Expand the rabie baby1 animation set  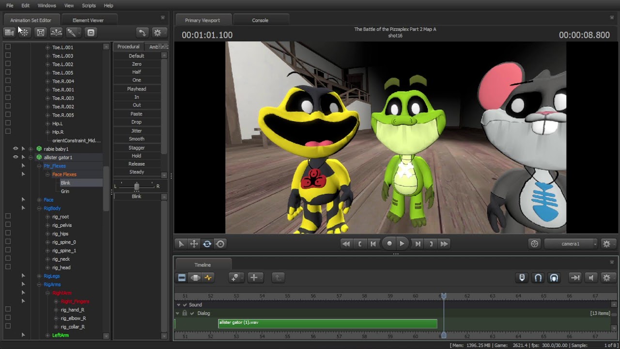(31, 149)
